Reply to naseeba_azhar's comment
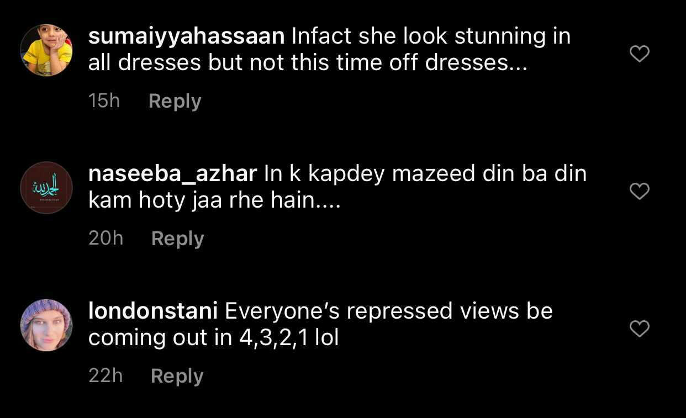Image resolution: width=686 pixels, height=418 pixels. point(177,239)
